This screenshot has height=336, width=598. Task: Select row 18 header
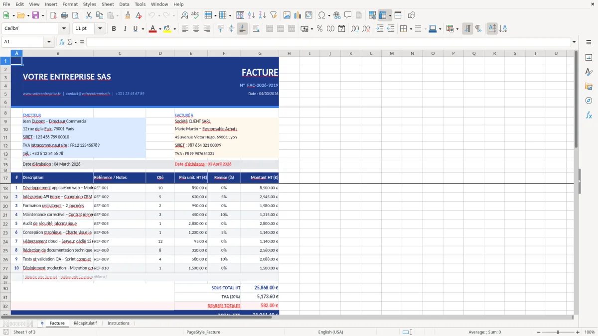pos(5,188)
